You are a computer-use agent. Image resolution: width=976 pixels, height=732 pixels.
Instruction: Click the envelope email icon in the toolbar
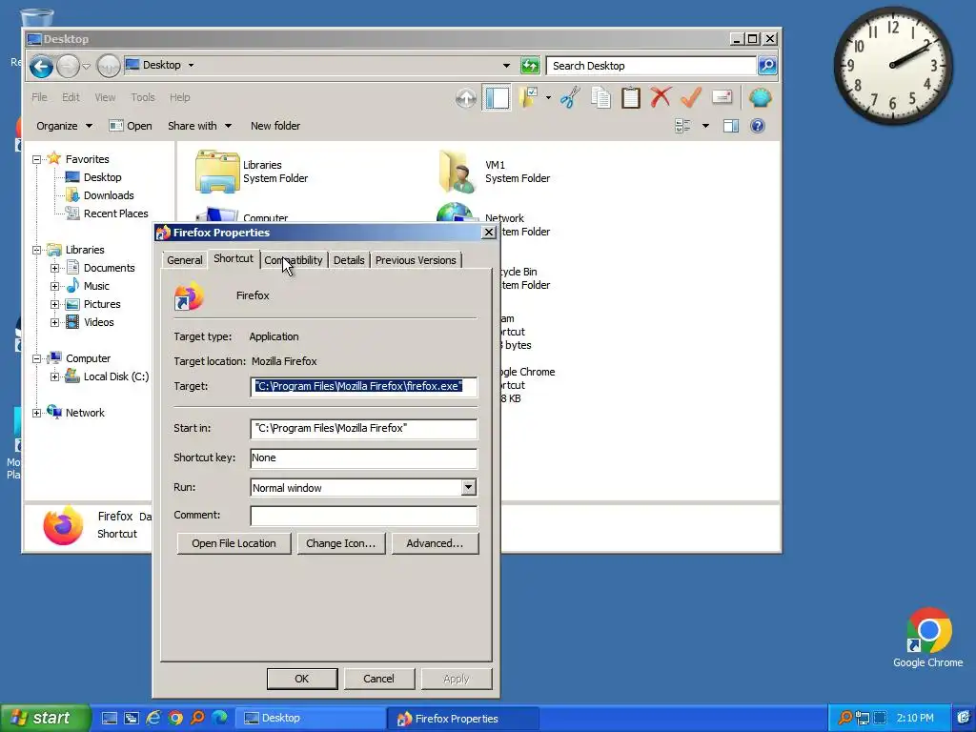722,97
